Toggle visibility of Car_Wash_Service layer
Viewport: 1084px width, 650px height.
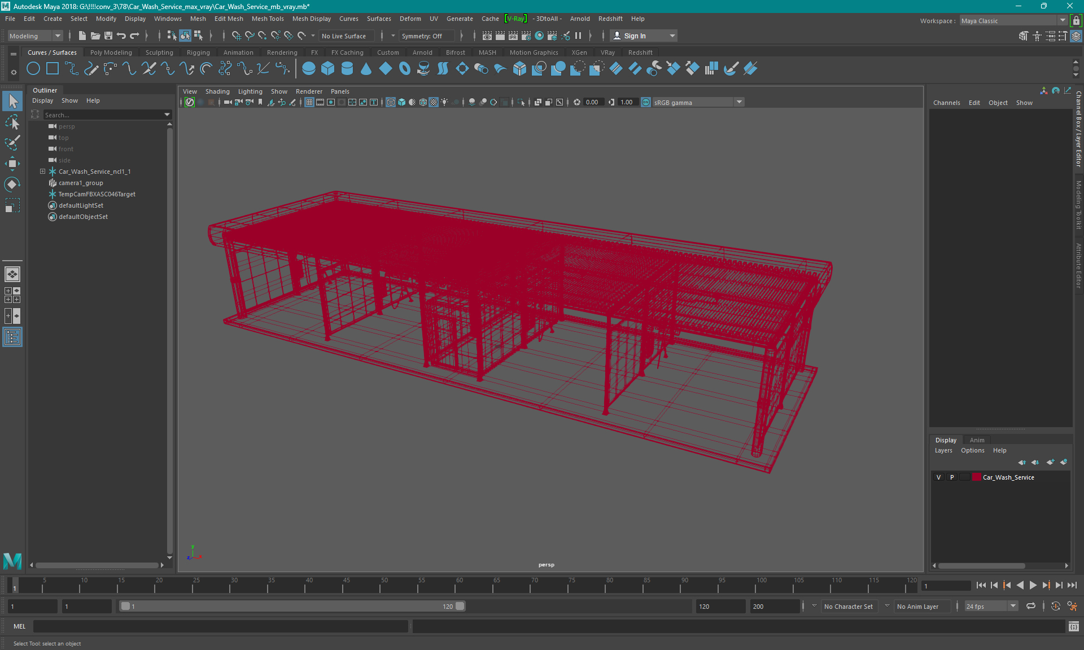939,477
